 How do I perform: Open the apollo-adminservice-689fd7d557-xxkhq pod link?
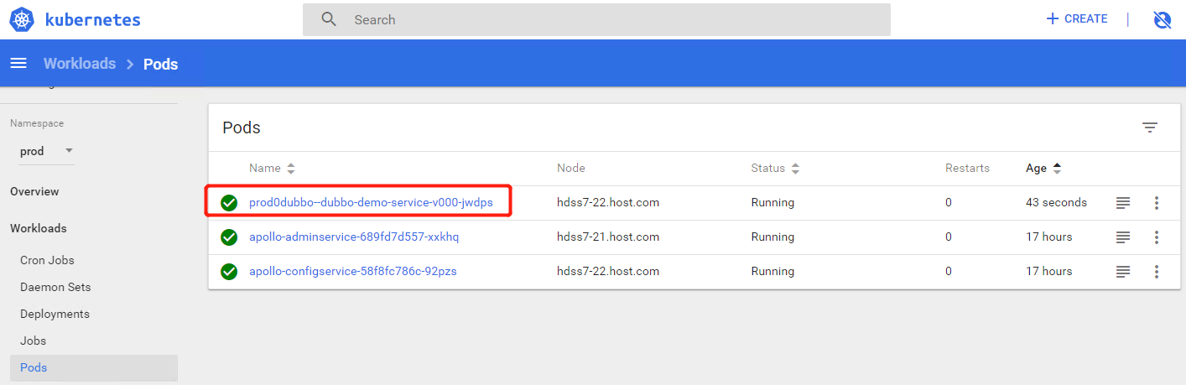[354, 237]
